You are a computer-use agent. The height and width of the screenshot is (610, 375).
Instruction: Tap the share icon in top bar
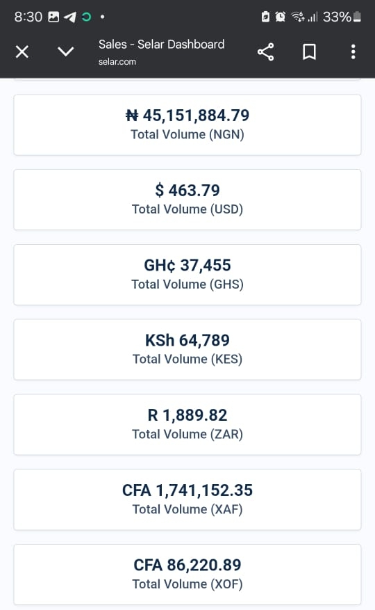[266, 51]
